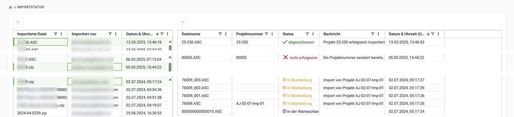514x117 pixels.
Task: Sort by Nachricht header
Action: (332, 34)
